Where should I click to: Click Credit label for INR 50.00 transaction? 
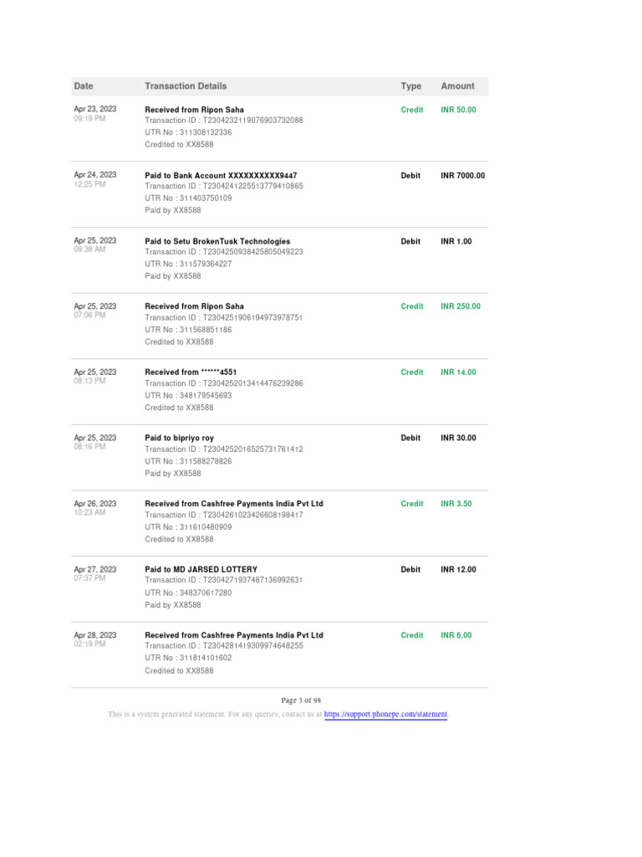click(412, 110)
